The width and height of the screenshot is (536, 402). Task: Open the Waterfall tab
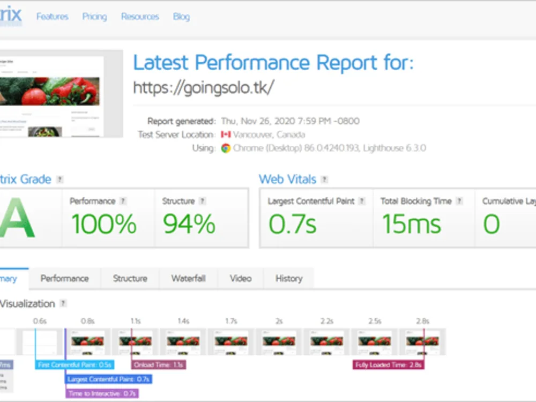(x=188, y=279)
